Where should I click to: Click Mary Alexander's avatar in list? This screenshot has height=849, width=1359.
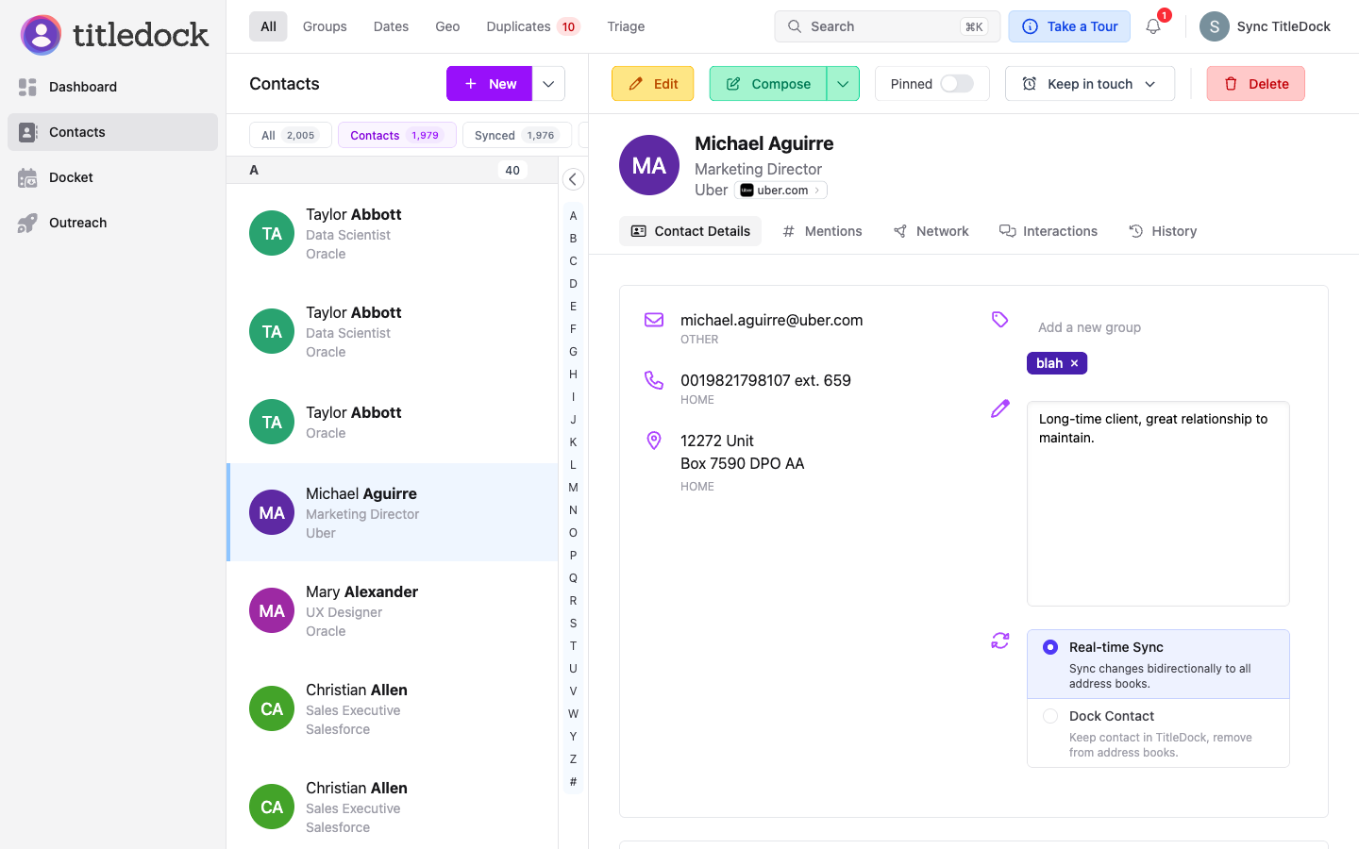coord(272,610)
